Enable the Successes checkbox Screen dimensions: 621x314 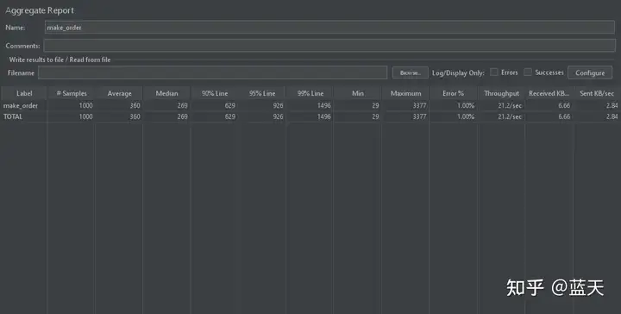tap(528, 72)
